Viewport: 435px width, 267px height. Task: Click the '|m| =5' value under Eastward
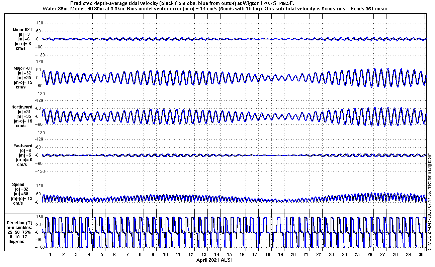(x=24, y=155)
